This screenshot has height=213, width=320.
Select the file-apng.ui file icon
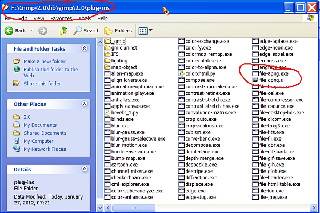pos(255,80)
